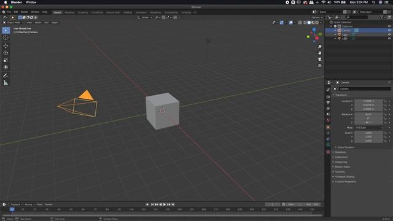Open the Object Data camera properties tab
Screen dimensions: 393x221
(328, 145)
